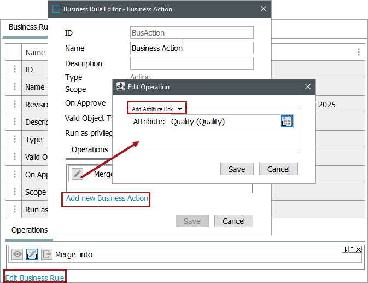Image resolution: width=368 pixels, height=283 pixels.
Task: Open the table column options kebab menu
Action: [359, 53]
